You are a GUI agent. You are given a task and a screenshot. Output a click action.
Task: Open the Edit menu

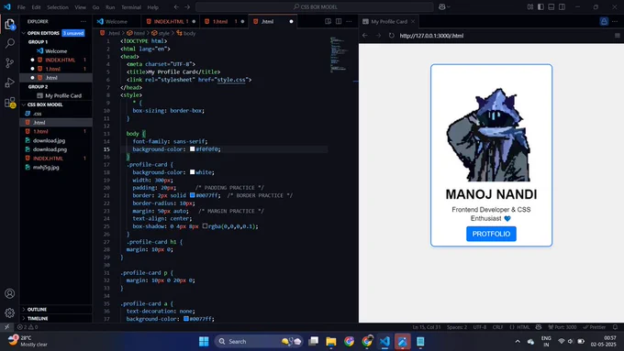[36, 7]
